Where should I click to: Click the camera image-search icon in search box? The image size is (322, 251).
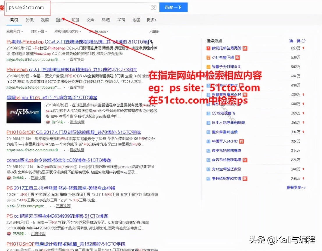(153, 8)
